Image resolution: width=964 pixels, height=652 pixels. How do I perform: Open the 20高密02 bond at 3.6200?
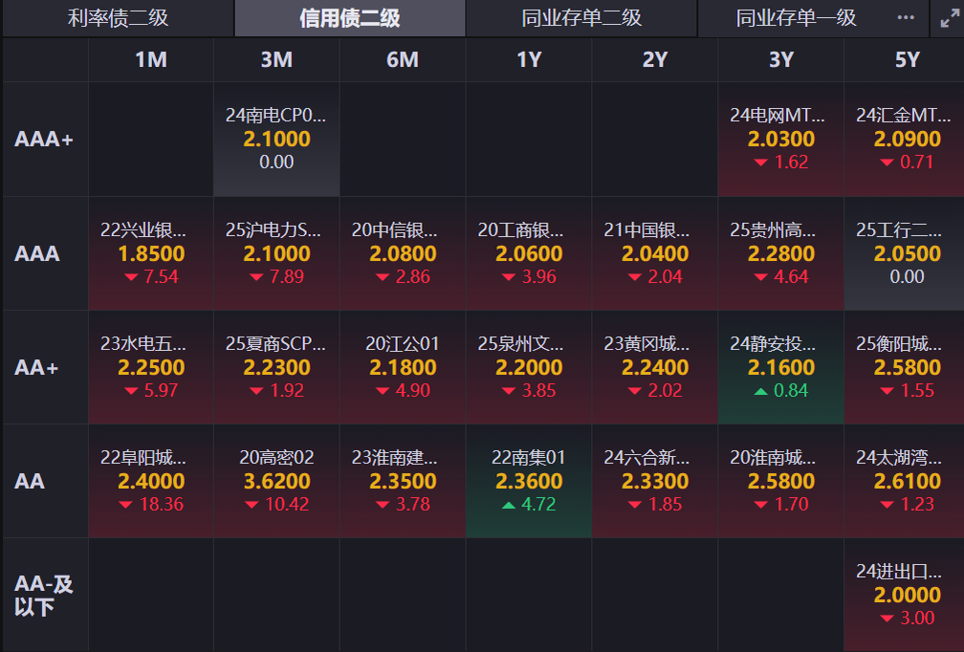275,481
